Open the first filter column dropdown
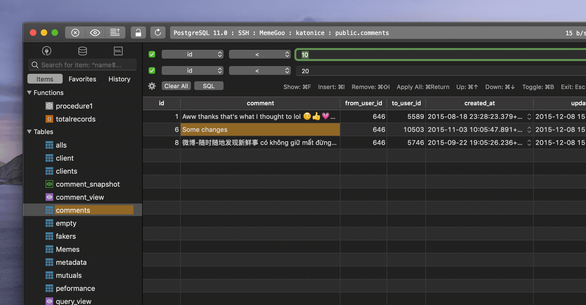 pos(192,54)
